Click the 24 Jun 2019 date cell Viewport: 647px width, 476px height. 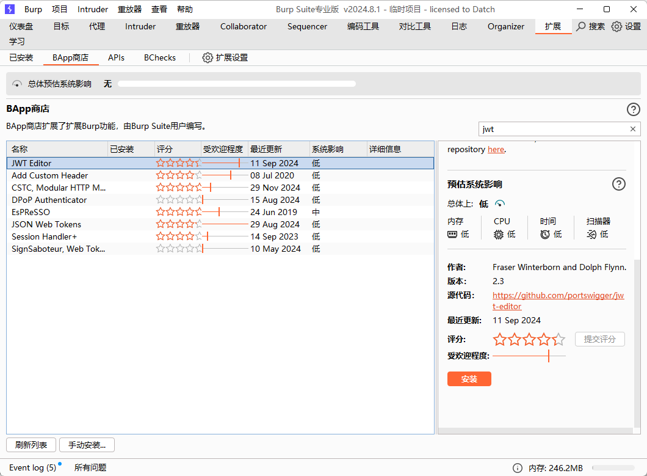pyautogui.click(x=273, y=212)
